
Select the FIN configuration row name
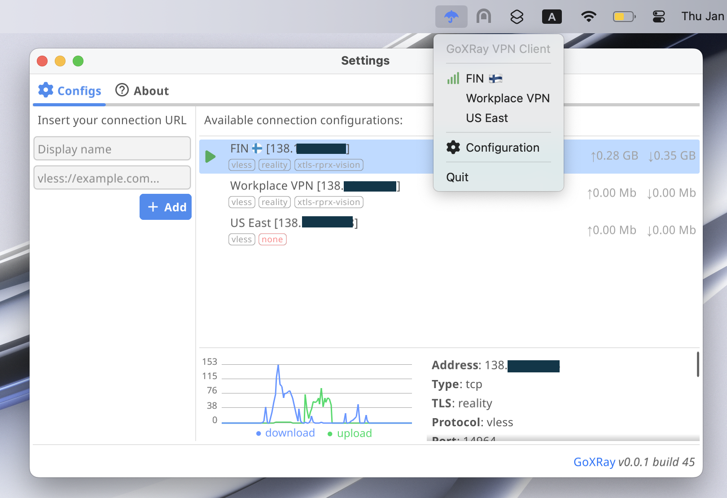click(289, 149)
